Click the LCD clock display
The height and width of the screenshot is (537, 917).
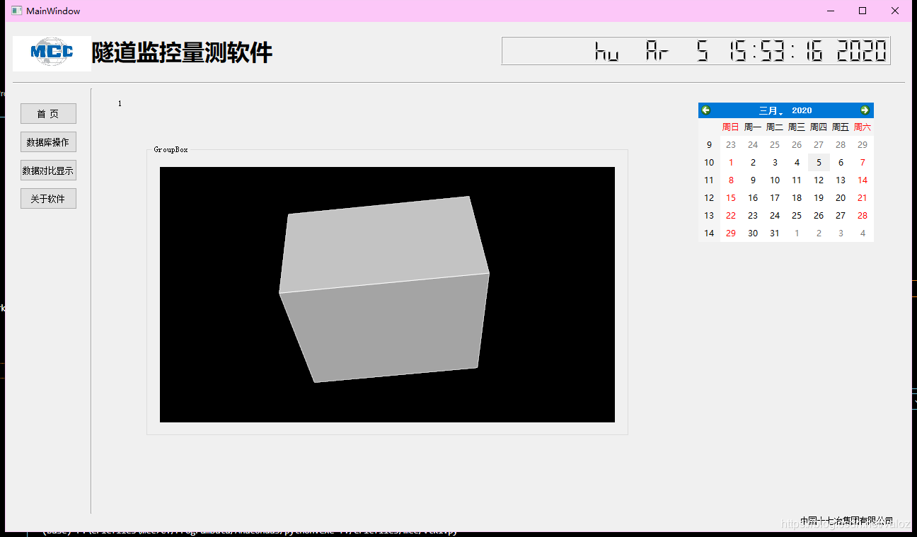(x=696, y=51)
